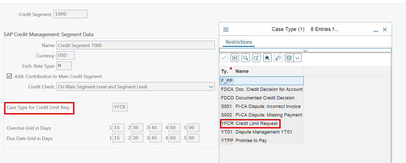
Task: Select YFCR Credit Limit Request entry
Action: click(x=262, y=123)
